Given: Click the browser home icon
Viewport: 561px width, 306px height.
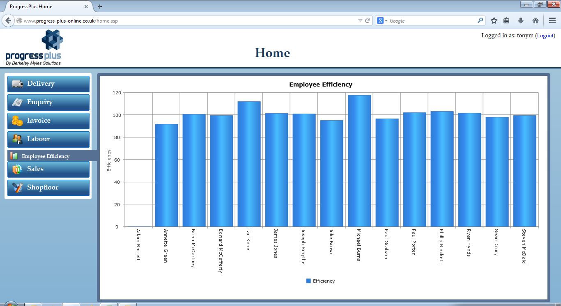Looking at the screenshot, I should coord(535,21).
